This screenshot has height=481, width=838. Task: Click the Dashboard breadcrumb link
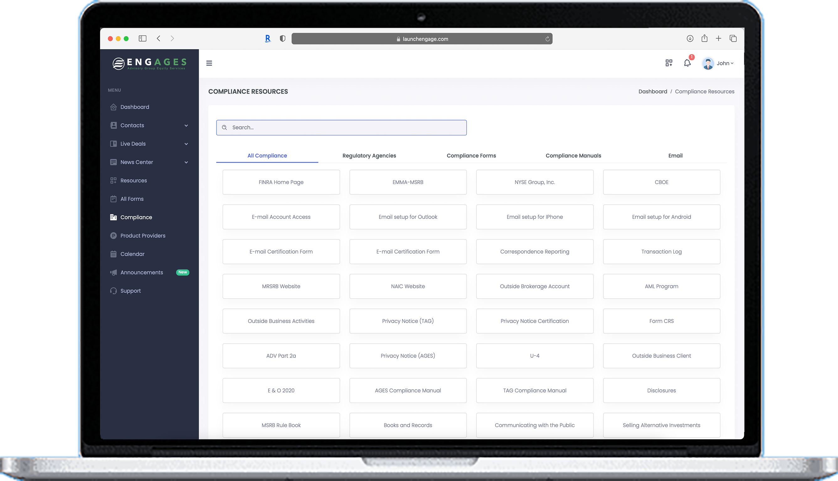pos(652,92)
